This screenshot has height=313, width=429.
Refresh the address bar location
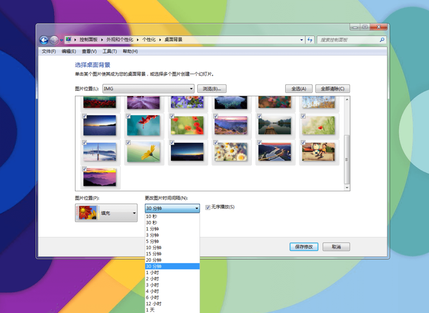pos(310,40)
